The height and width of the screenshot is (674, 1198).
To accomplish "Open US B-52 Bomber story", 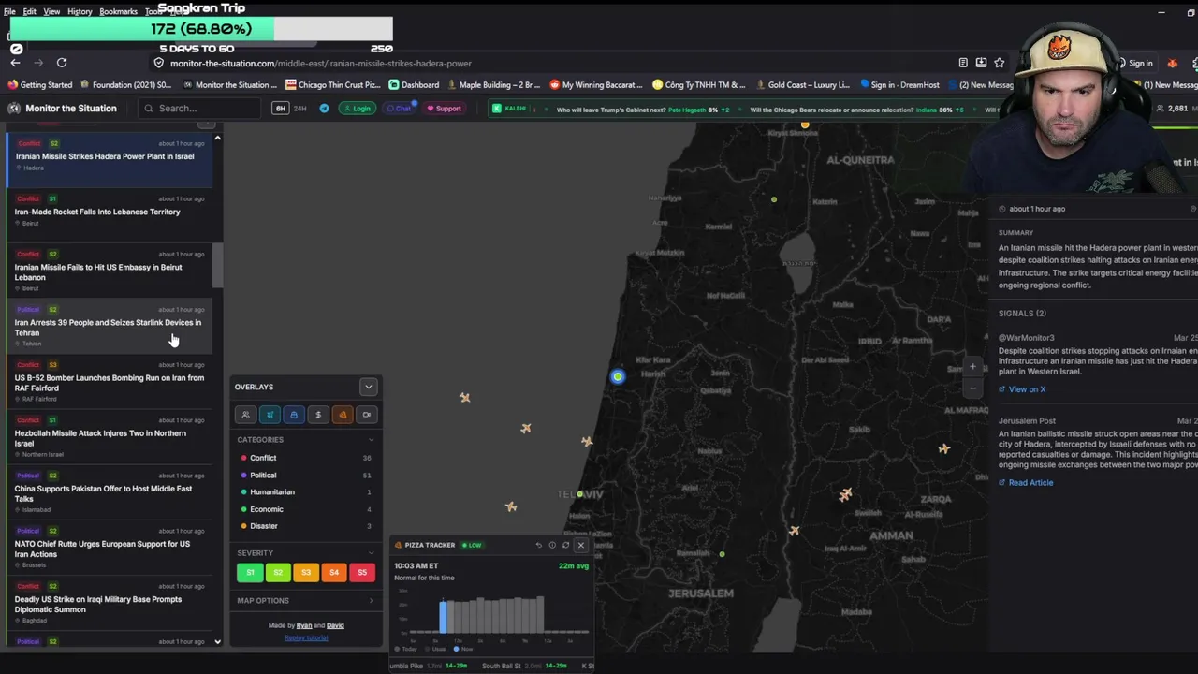I will [x=110, y=382].
